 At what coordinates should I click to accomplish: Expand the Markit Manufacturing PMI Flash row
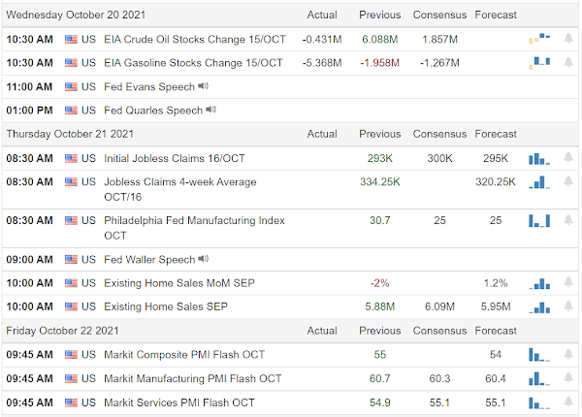[x=193, y=378]
